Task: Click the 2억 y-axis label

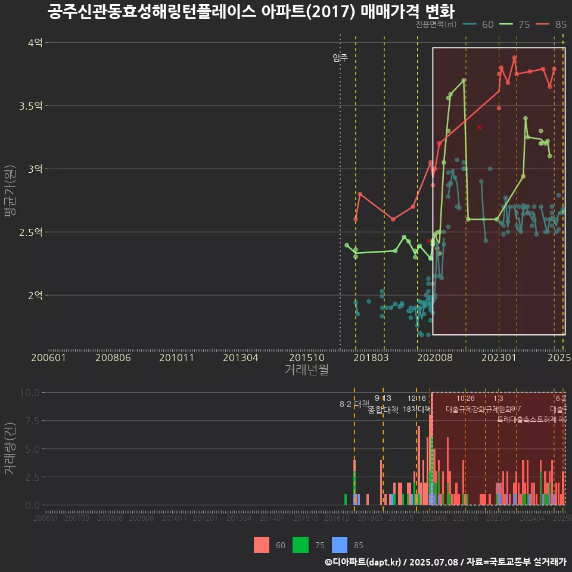Action: pos(35,295)
